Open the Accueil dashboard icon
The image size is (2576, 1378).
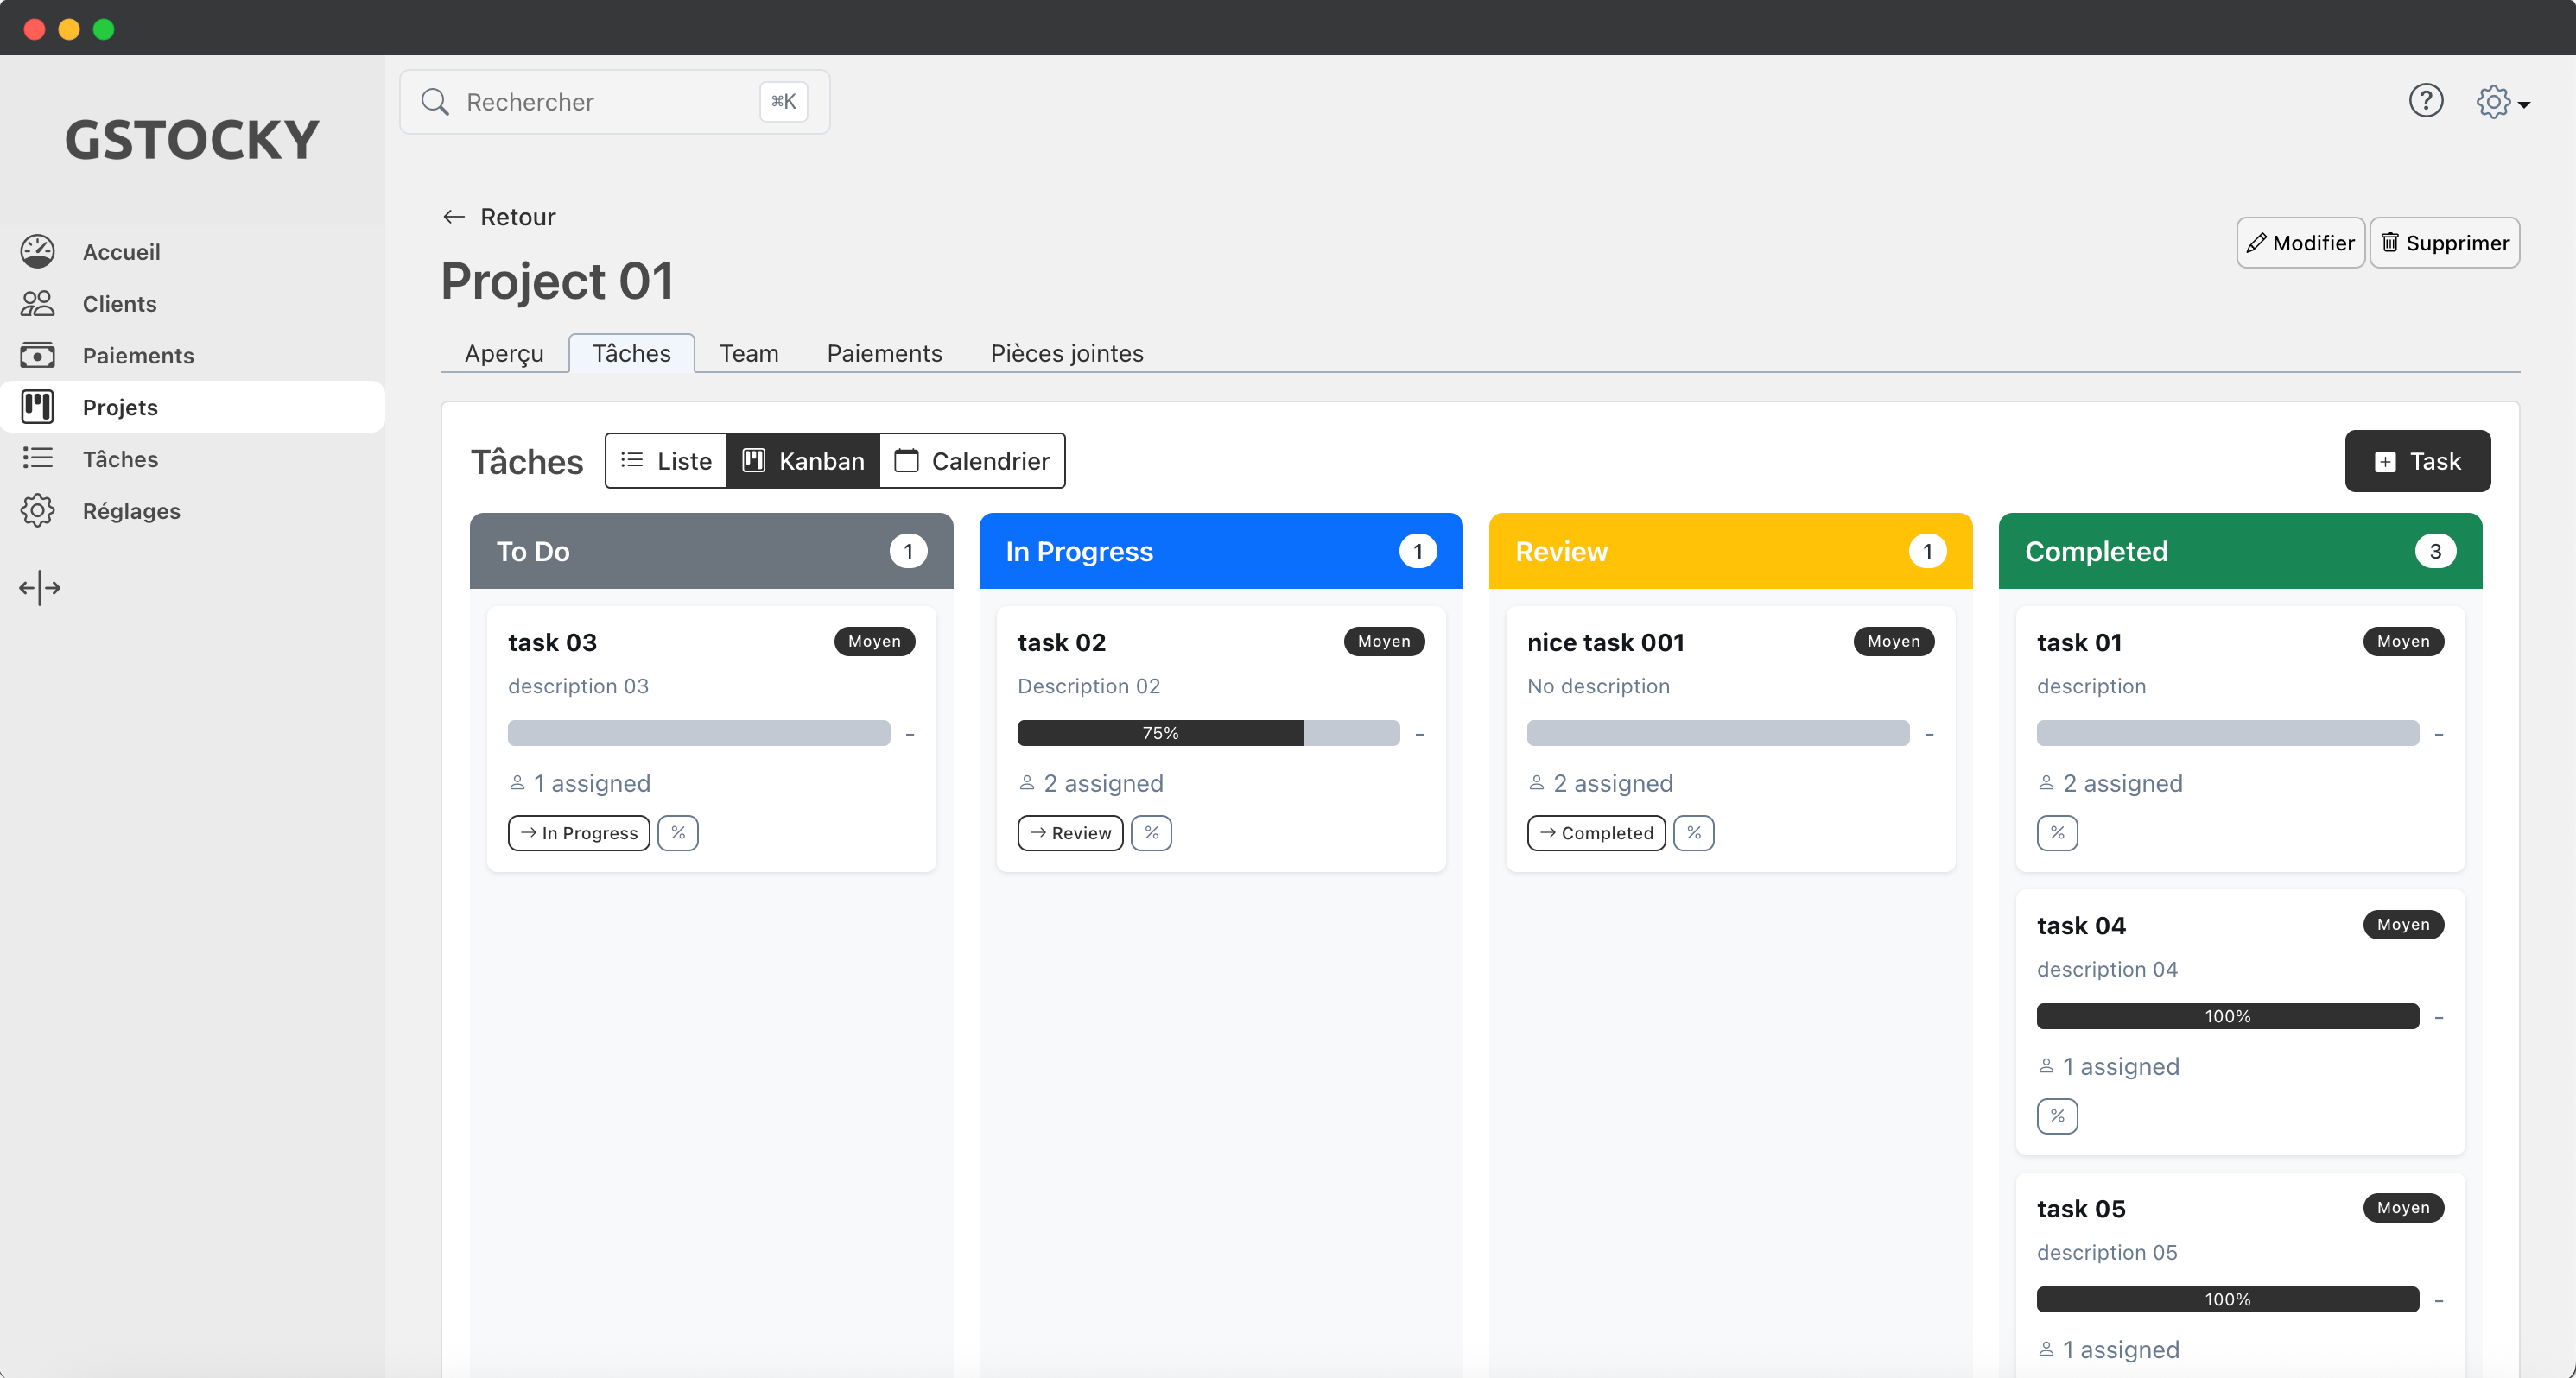pyautogui.click(x=37, y=250)
